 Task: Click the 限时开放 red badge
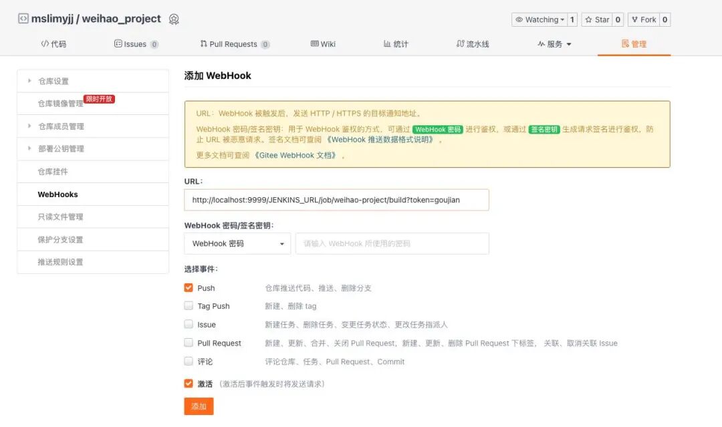100,99
